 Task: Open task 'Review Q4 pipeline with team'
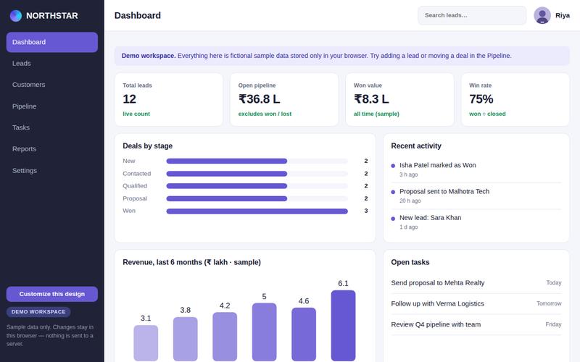point(436,324)
